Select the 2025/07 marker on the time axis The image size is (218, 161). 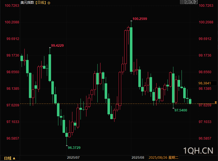74,158
